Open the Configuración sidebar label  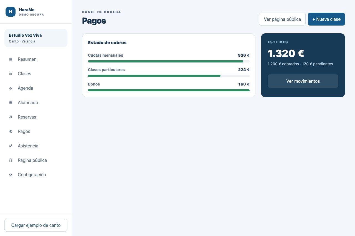32,175
